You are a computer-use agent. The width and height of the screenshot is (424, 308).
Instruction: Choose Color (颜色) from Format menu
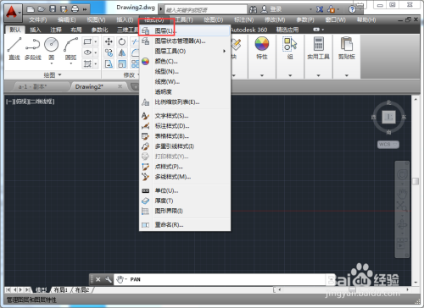(185, 61)
